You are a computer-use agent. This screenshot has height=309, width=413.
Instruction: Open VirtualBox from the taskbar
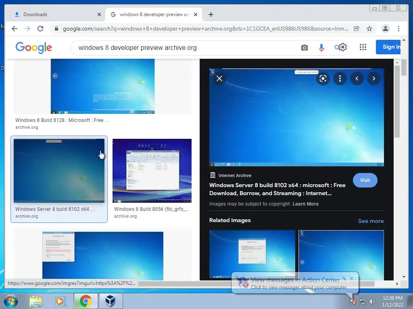[111, 301]
